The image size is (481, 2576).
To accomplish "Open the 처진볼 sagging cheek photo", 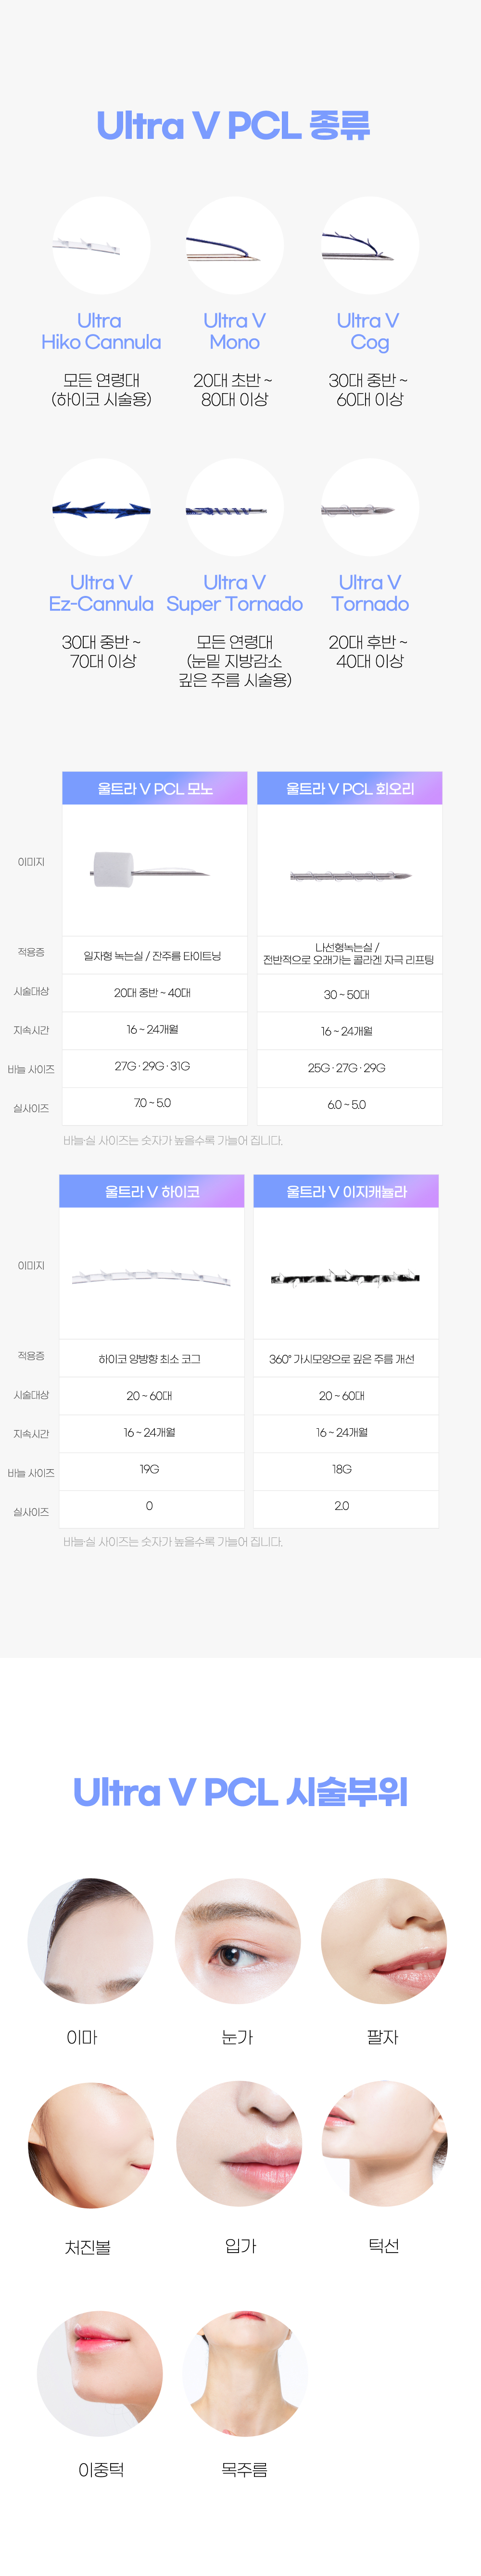I will pos(90,2145).
